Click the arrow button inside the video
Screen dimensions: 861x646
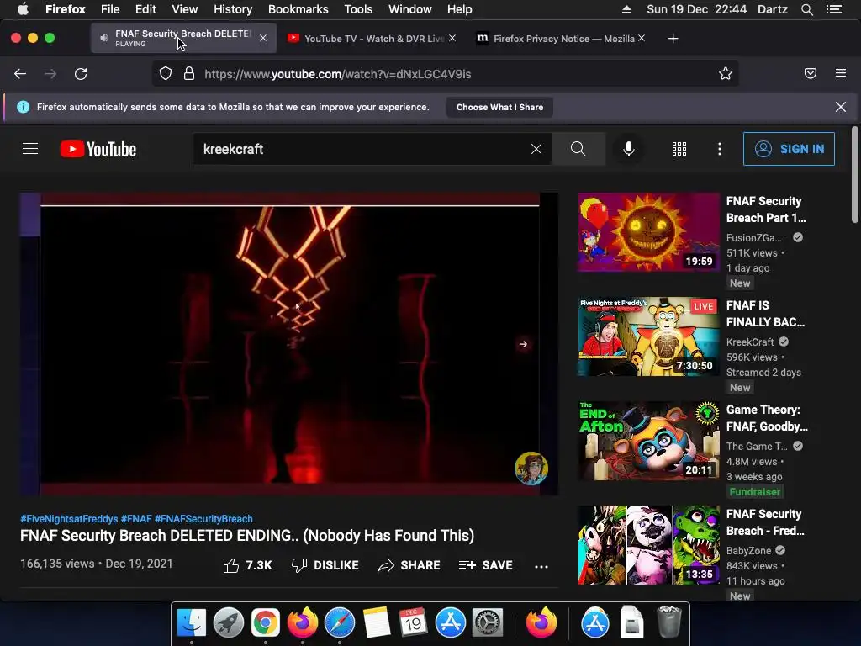[x=523, y=344]
